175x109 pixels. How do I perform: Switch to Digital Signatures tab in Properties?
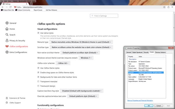[x=137, y=52]
